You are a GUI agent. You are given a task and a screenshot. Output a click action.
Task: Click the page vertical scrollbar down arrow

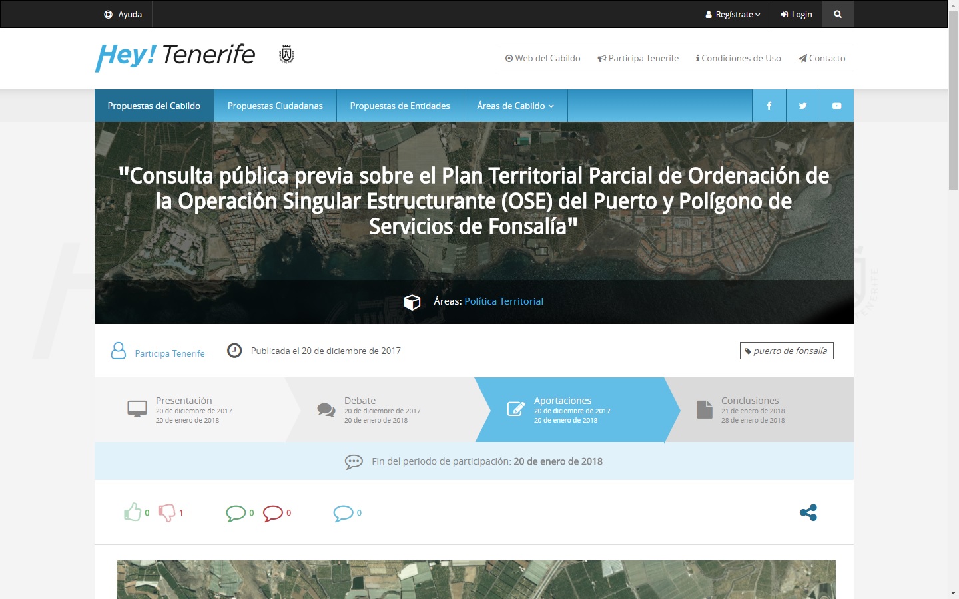(953, 592)
